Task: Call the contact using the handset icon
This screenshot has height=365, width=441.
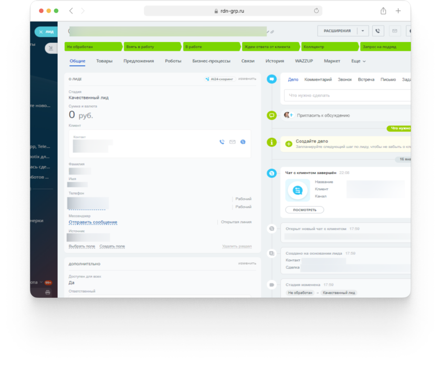Action: (222, 142)
